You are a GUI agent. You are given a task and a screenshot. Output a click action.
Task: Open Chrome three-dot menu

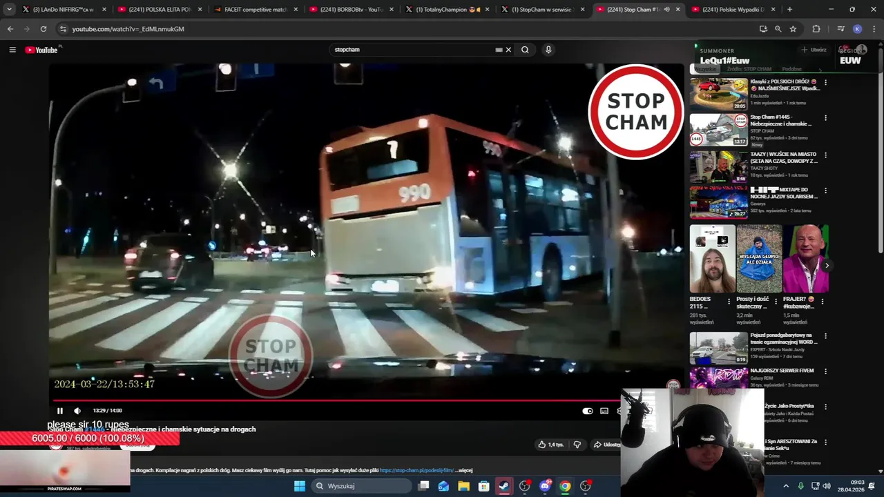click(872, 29)
